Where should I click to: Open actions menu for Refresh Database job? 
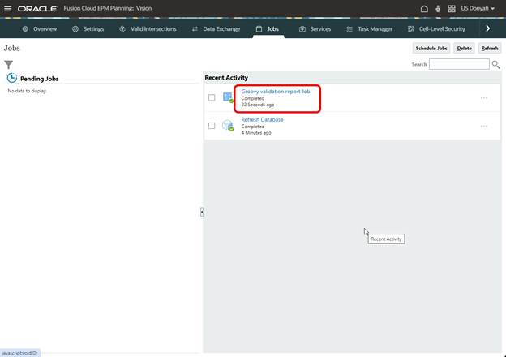484,126
